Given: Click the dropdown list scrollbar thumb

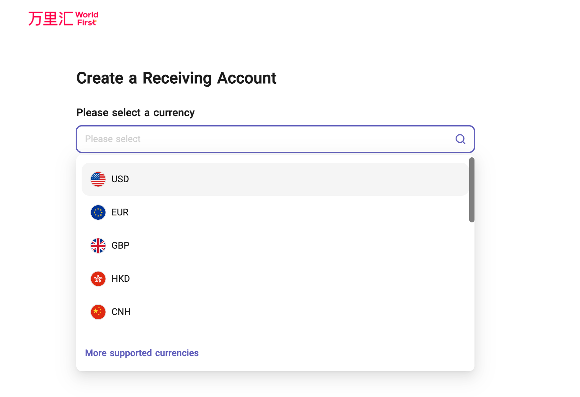Looking at the screenshot, I should click(x=471, y=190).
